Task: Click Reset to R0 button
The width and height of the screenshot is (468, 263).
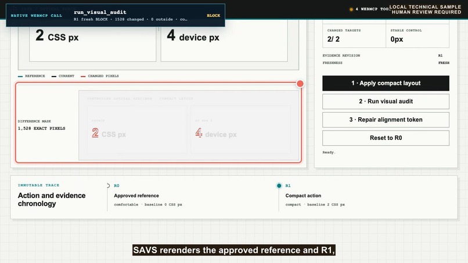Action: tap(386, 138)
